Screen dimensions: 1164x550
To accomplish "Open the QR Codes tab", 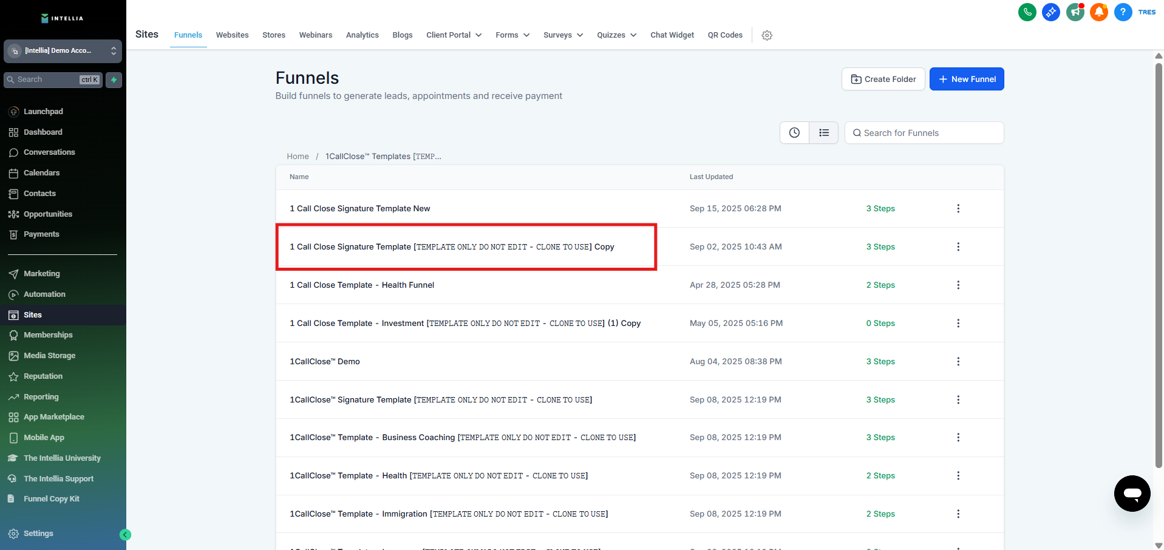I will coord(725,35).
